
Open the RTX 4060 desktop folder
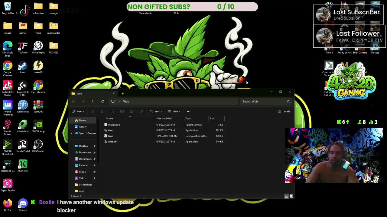(54, 48)
